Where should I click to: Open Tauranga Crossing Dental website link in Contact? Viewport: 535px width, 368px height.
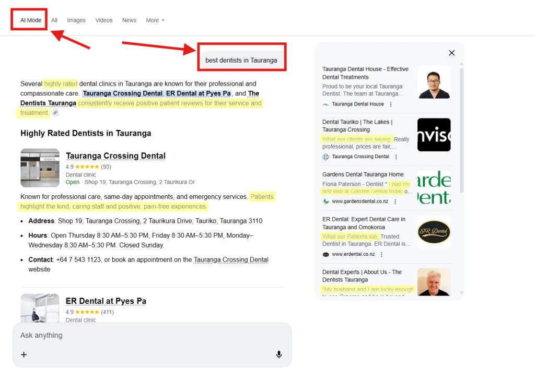pyautogui.click(x=231, y=259)
